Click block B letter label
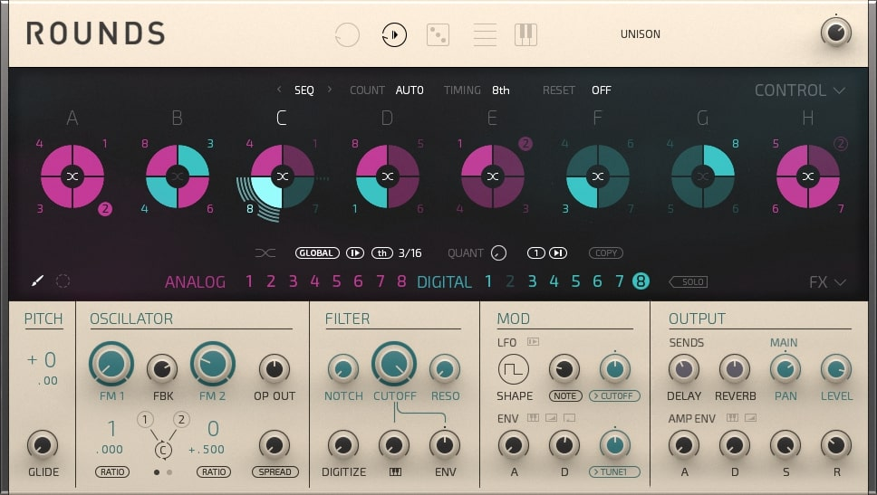 click(x=178, y=119)
